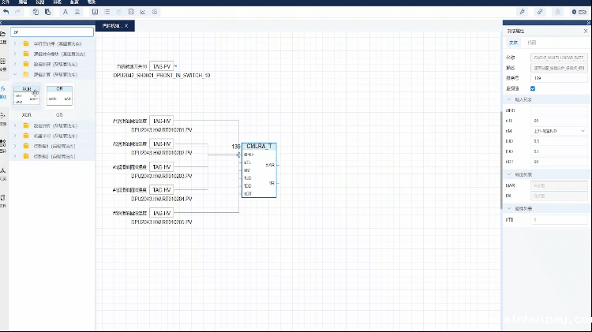Click the search field containing 'or'
Image resolution: width=592 pixels, height=332 pixels.
(51, 32)
